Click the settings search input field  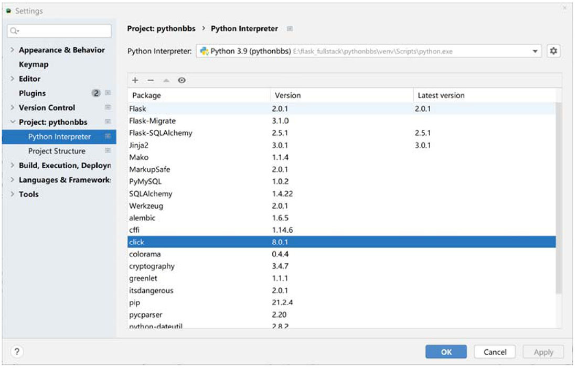click(59, 31)
